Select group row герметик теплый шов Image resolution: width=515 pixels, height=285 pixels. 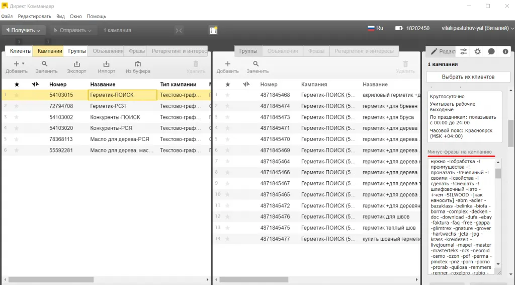coord(317,228)
